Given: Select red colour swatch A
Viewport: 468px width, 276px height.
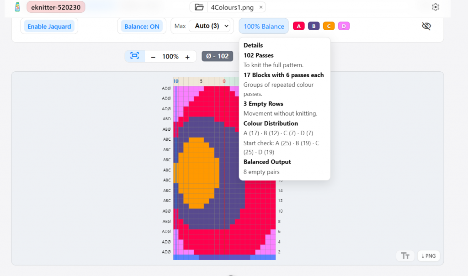Looking at the screenshot, I should coord(299,26).
